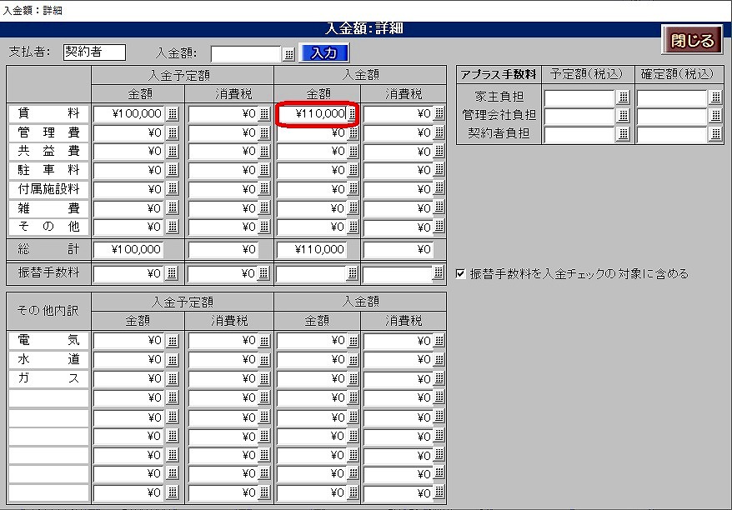
Task: Open calculator for ガス received amount
Action: coord(353,378)
